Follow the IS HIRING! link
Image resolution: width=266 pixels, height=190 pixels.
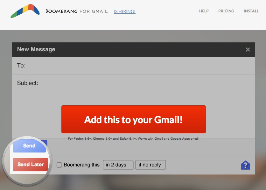coord(124,11)
